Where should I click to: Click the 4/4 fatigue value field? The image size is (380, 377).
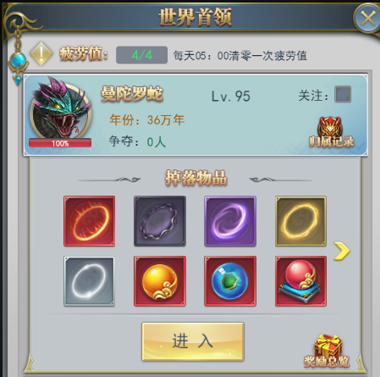tap(141, 55)
